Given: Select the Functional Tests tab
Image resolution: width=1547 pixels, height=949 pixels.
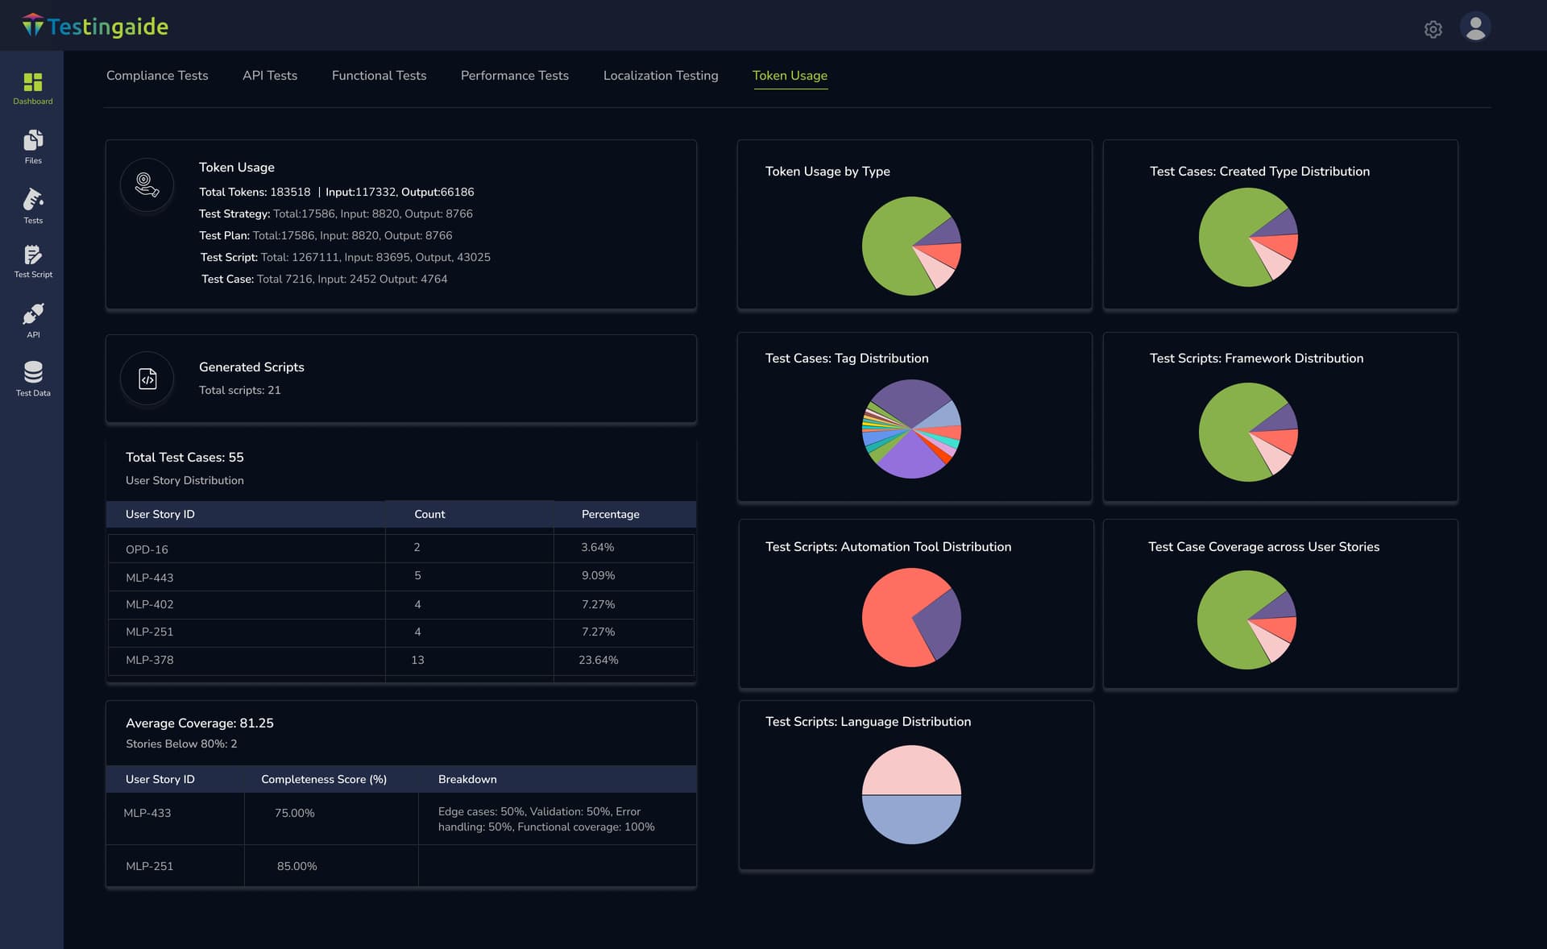Looking at the screenshot, I should 379,75.
